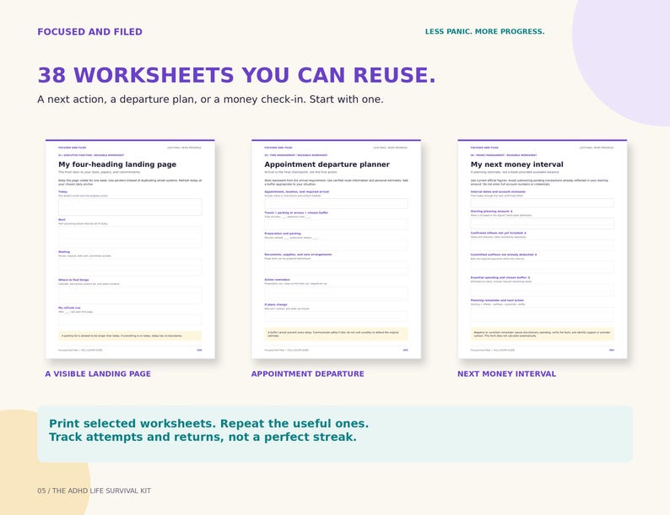Click 'Print selected worksheets. Repeat the useful ones.'
Viewport: 670px width, 515px height.
pos(208,424)
